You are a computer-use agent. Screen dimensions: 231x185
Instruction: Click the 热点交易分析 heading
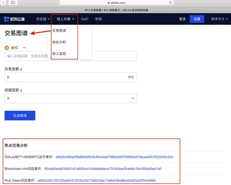16,145
